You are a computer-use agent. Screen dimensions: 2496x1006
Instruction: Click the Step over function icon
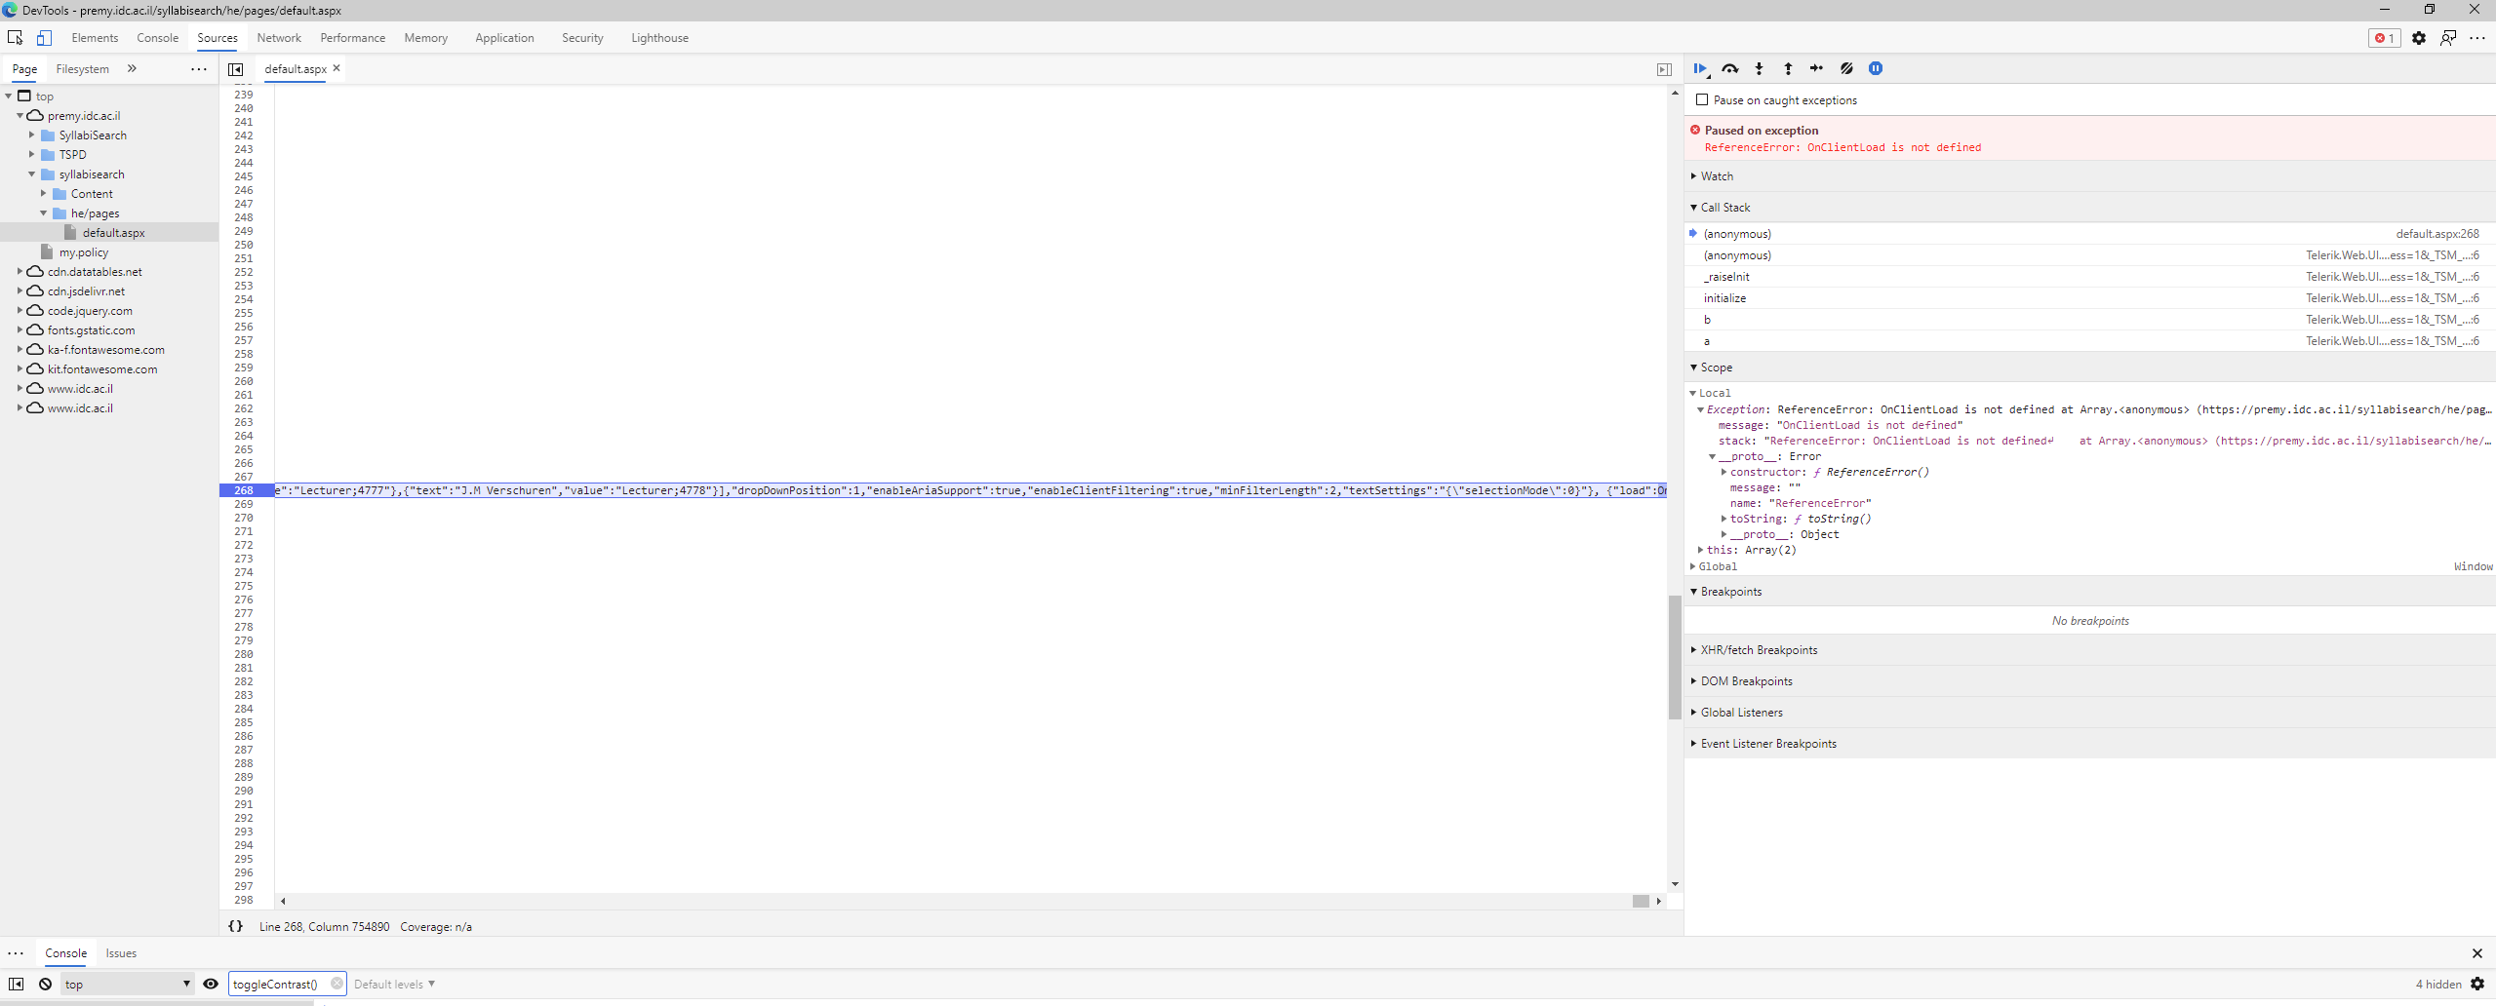tap(1729, 68)
